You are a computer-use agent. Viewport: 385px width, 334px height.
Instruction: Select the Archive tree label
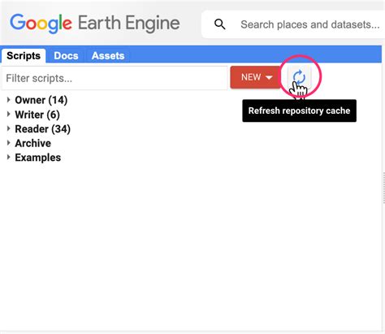tap(32, 143)
